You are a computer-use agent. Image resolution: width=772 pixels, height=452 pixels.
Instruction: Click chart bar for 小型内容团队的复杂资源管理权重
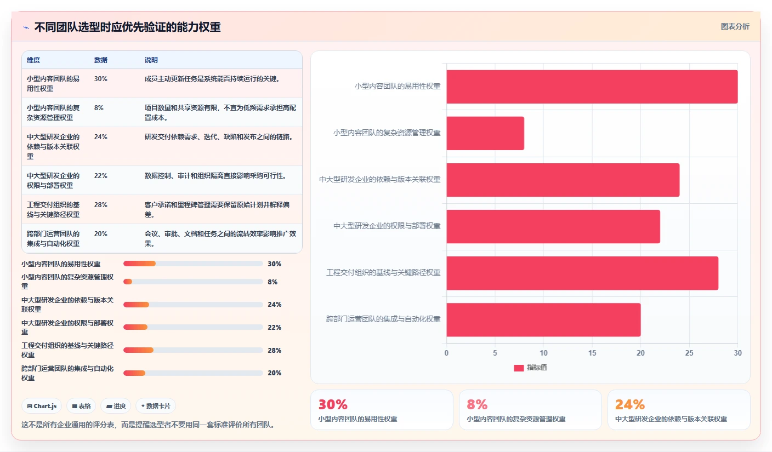point(485,133)
